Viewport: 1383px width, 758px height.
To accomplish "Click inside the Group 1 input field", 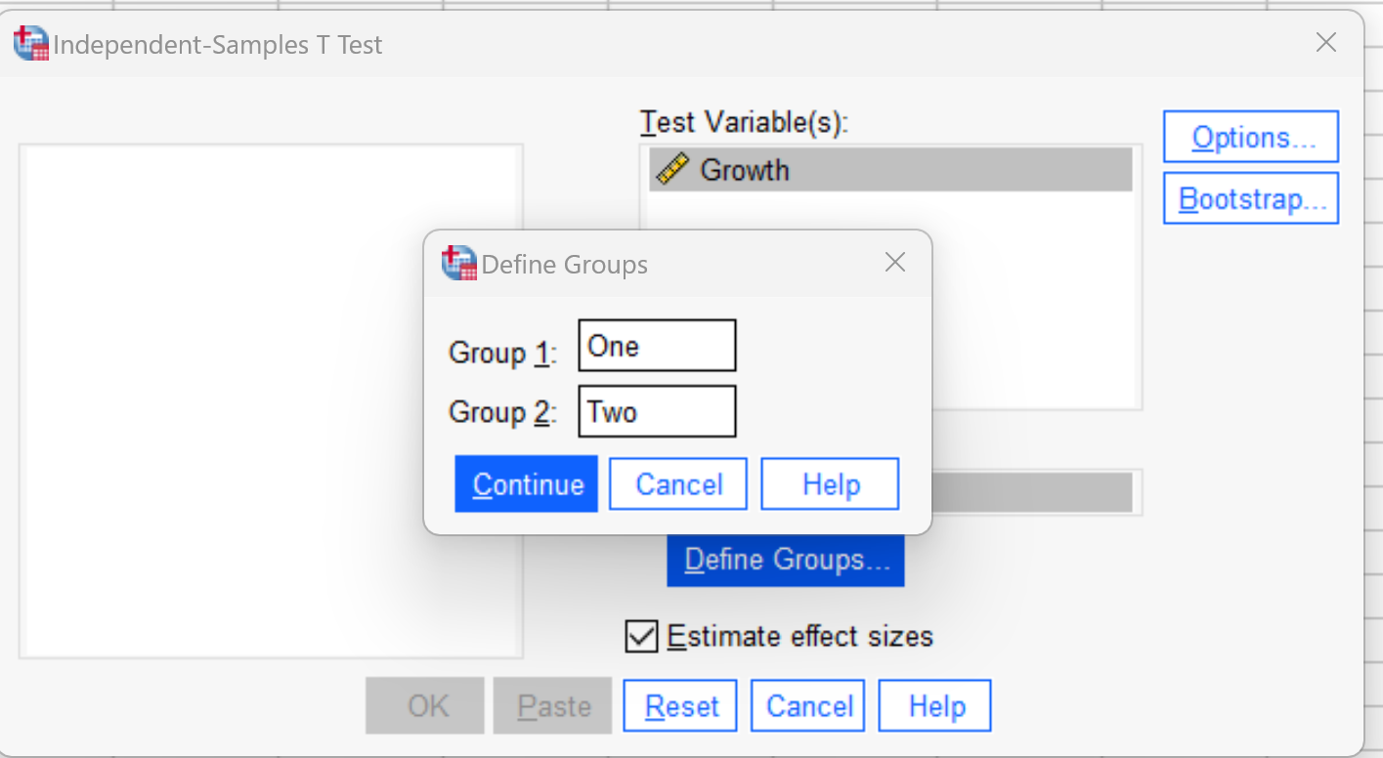I will click(x=657, y=345).
